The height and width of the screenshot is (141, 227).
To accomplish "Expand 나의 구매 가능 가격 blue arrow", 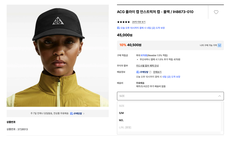I will click(220, 45).
